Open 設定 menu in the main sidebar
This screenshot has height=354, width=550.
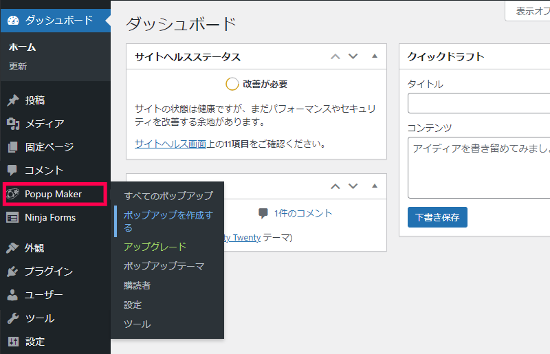coord(56,342)
